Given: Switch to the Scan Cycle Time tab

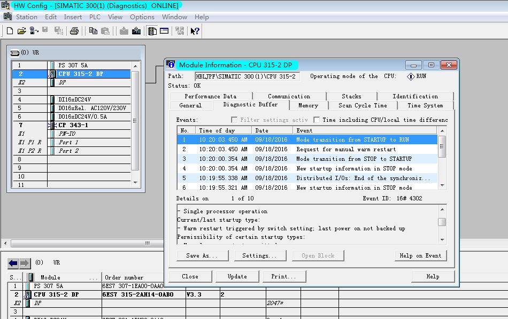Looking at the screenshot, I should pyautogui.click(x=363, y=105).
